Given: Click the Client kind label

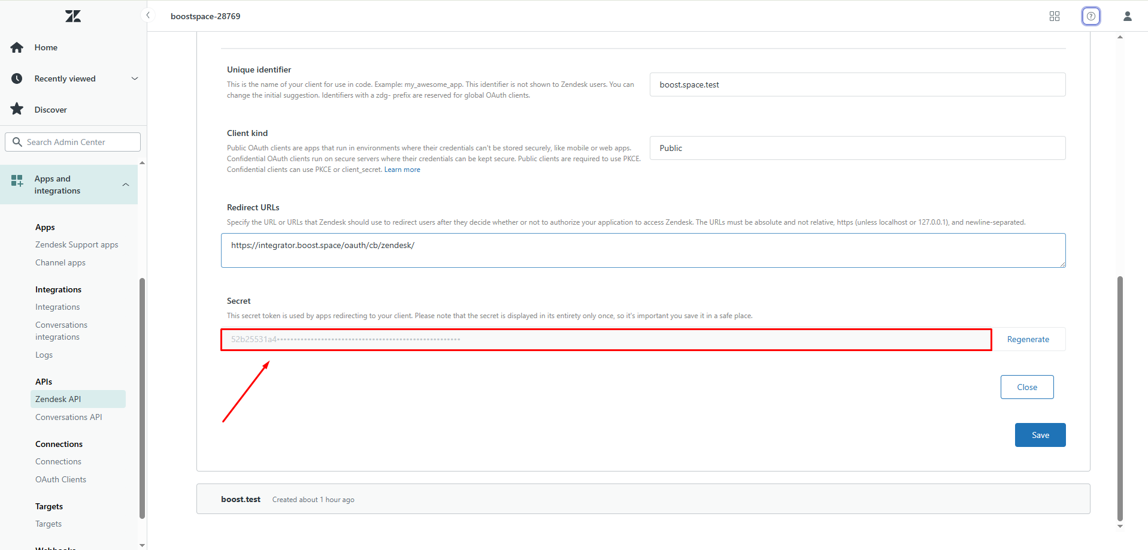Looking at the screenshot, I should pyautogui.click(x=247, y=133).
